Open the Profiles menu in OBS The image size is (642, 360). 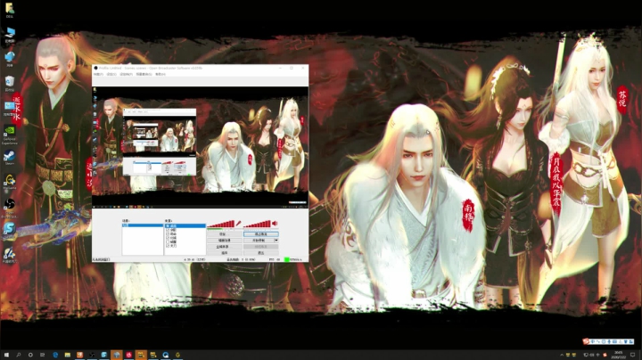(x=126, y=75)
